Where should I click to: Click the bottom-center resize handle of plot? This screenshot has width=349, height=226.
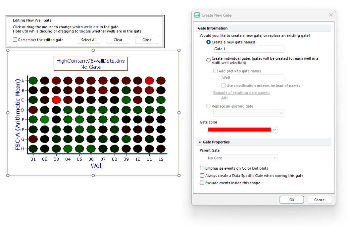[93, 175]
